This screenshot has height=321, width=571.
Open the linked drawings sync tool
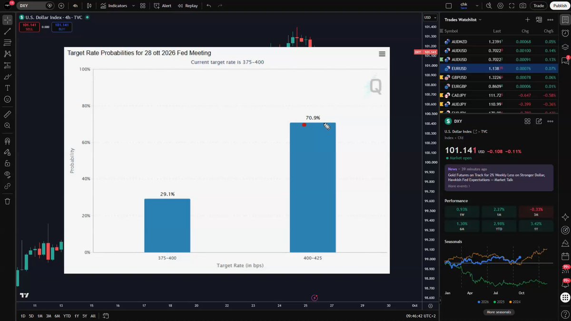pyautogui.click(x=8, y=186)
